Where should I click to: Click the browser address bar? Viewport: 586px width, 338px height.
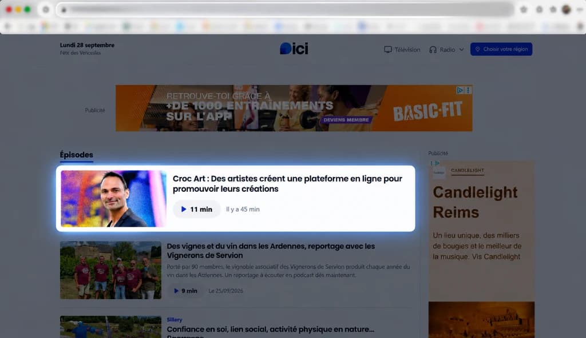[285, 10]
